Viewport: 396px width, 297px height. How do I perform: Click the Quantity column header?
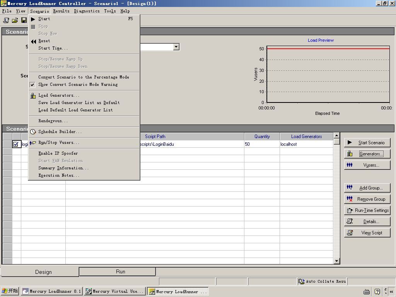pos(262,137)
